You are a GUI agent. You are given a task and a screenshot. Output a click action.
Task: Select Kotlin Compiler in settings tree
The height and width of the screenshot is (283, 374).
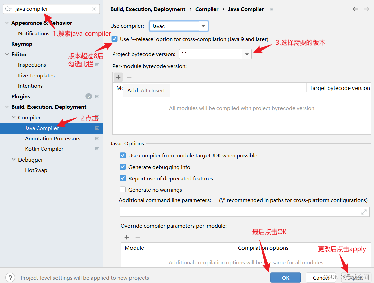pos(44,149)
